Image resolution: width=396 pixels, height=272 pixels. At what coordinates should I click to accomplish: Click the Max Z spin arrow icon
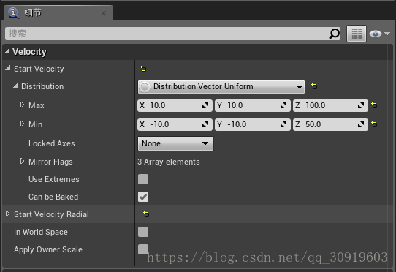[x=361, y=105]
